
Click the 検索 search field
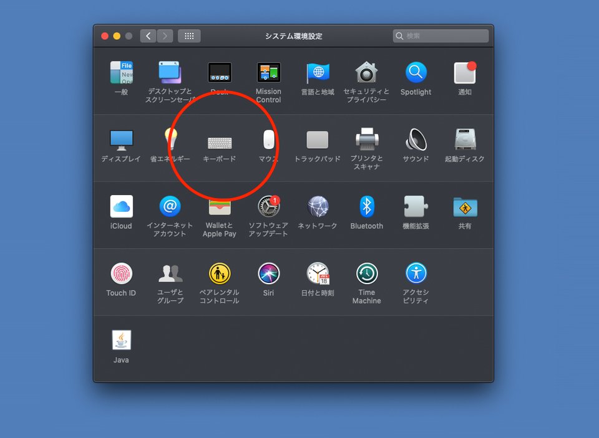(441, 36)
